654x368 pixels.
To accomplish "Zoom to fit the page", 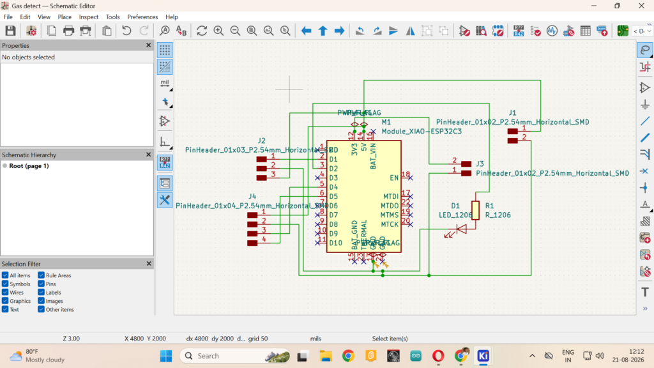I will (252, 31).
